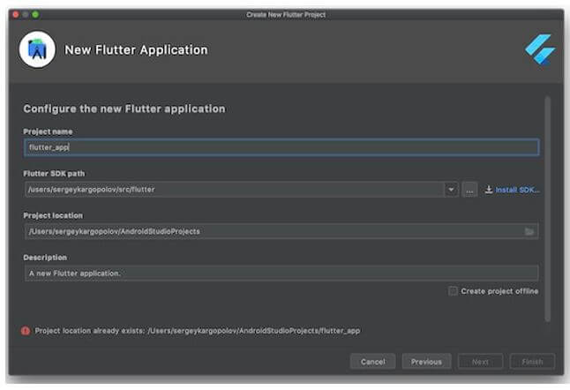
Task: Click the Finish button
Action: 532,362
